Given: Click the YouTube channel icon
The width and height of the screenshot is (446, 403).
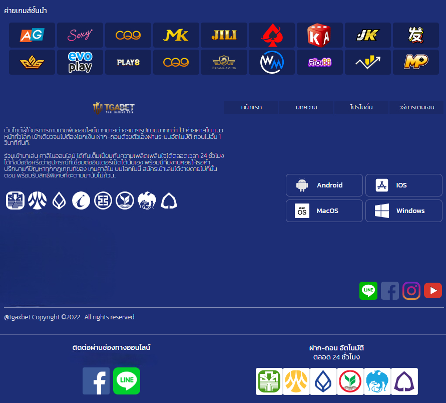Looking at the screenshot, I should 433,291.
